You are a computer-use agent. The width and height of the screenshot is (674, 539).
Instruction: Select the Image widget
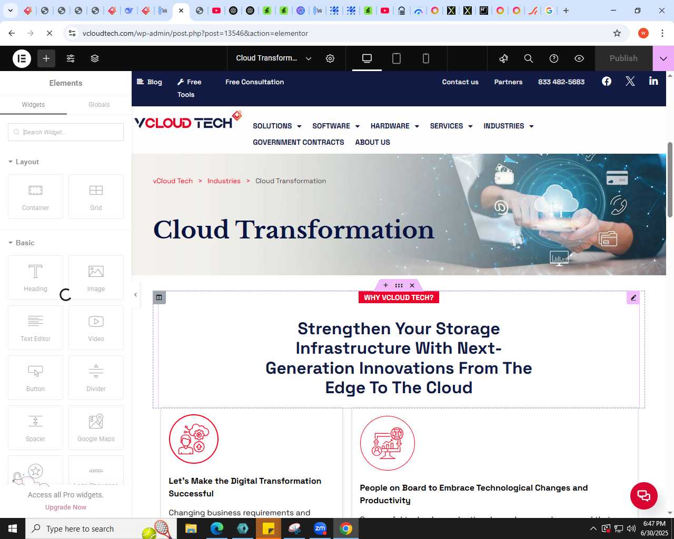point(96,277)
